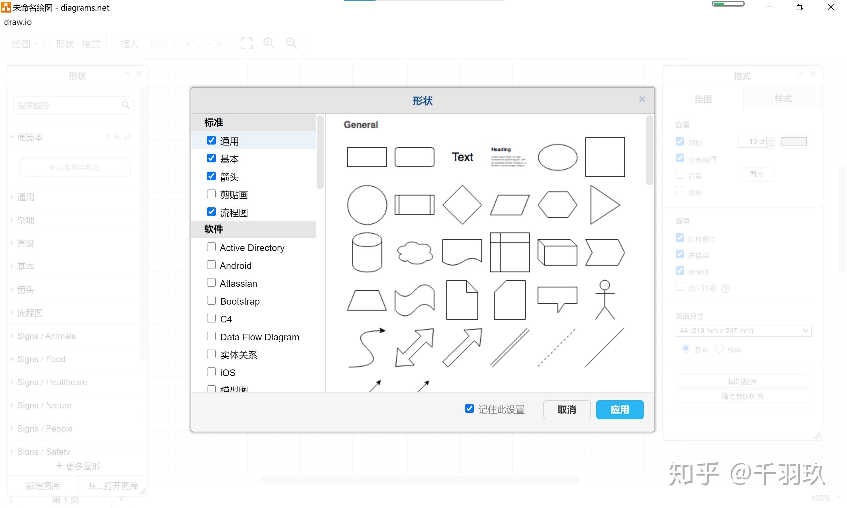This screenshot has width=847, height=508.
Task: Click the zoom in magnifier icon
Action: coord(269,43)
